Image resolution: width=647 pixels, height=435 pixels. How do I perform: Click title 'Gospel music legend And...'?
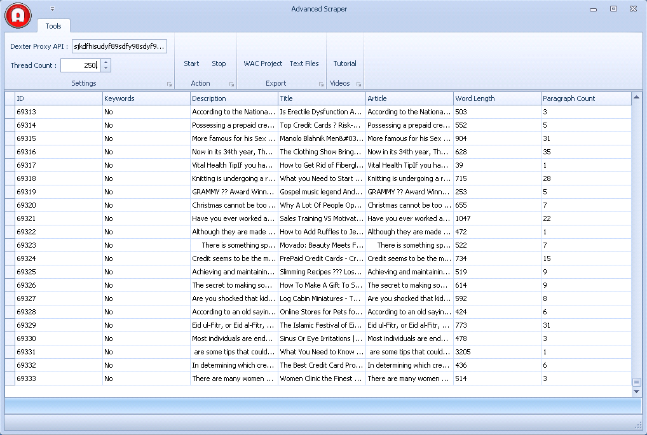(x=322, y=192)
